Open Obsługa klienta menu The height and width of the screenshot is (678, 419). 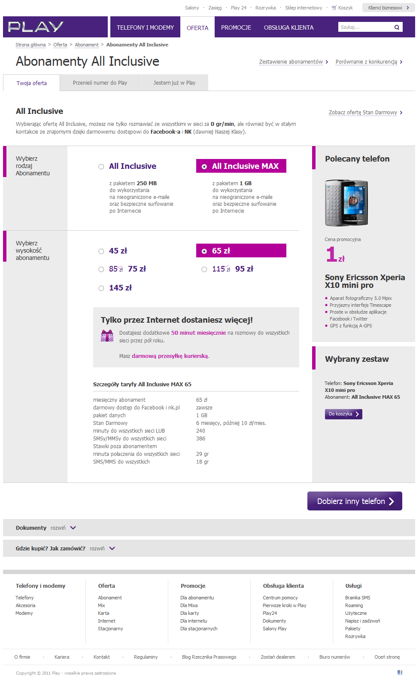pyautogui.click(x=288, y=27)
